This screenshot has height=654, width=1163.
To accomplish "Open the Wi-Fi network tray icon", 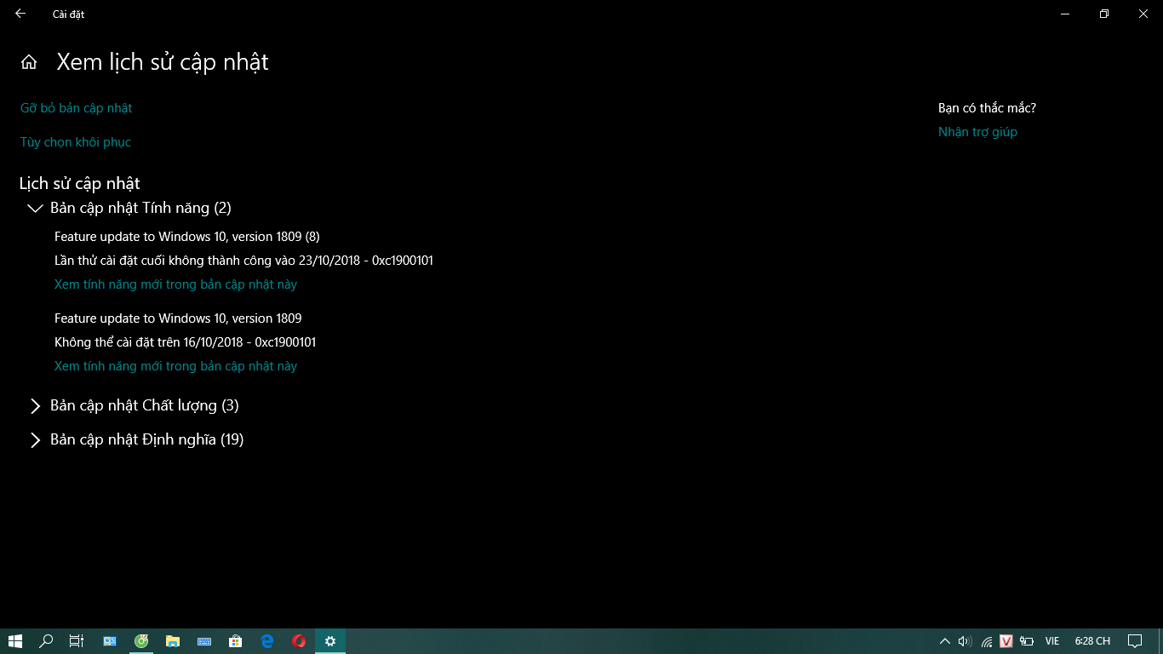I will [x=987, y=641].
